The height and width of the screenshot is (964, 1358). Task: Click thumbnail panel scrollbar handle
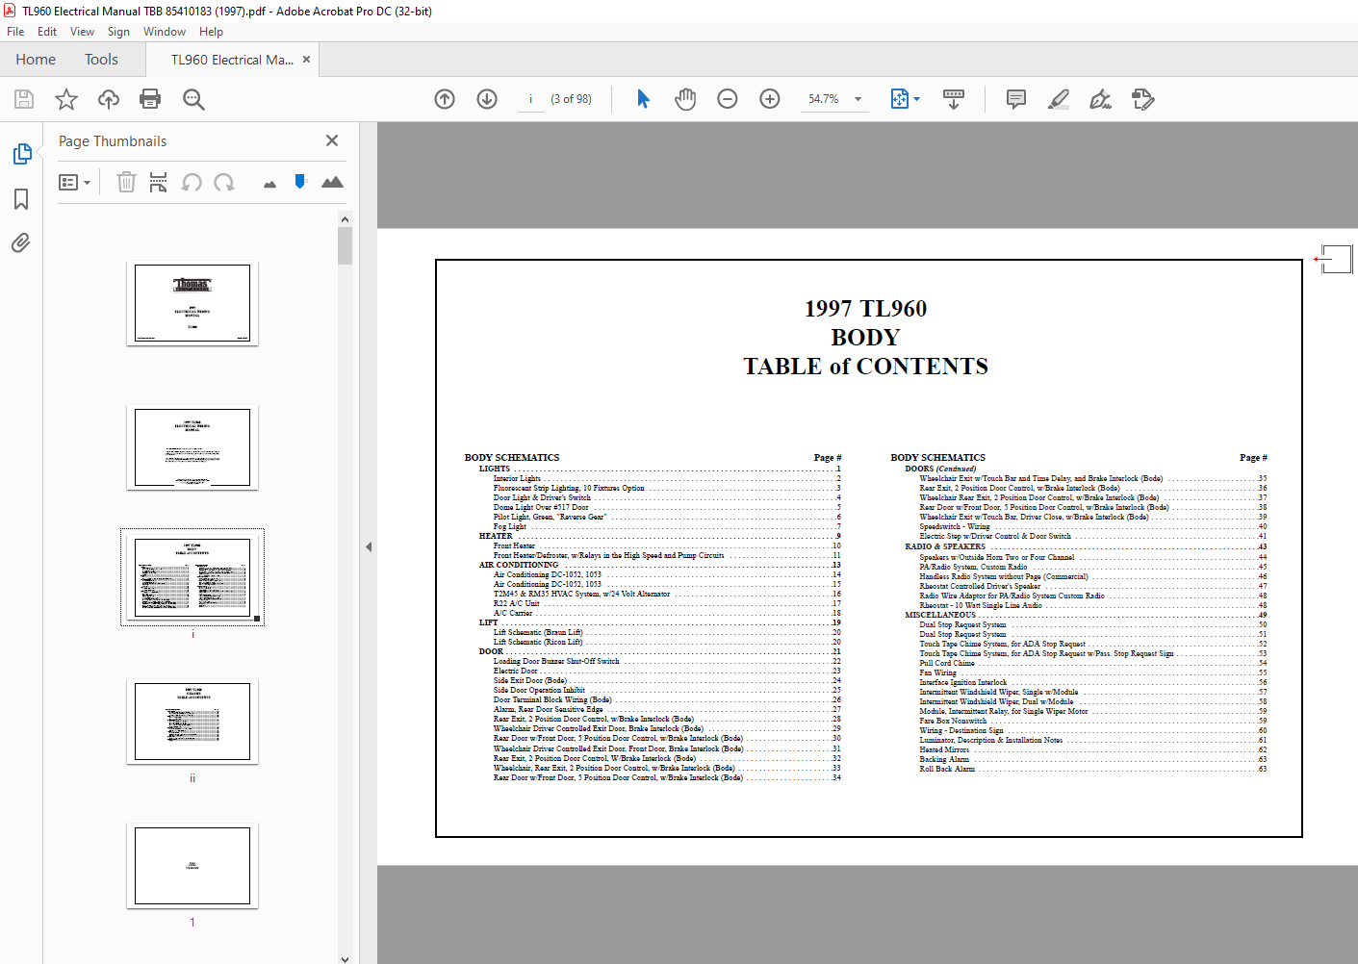(x=346, y=245)
